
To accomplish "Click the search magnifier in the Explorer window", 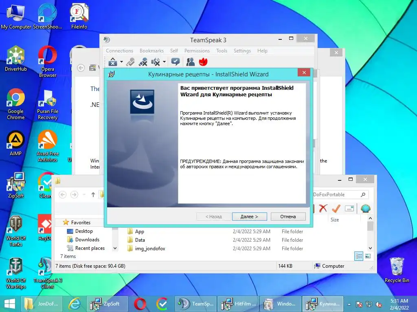I will (x=363, y=195).
